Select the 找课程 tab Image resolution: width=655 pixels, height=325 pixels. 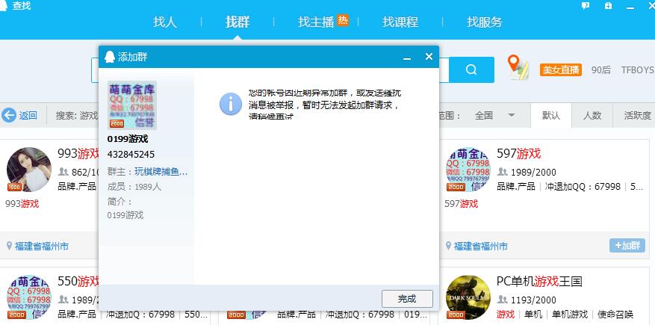click(x=400, y=22)
